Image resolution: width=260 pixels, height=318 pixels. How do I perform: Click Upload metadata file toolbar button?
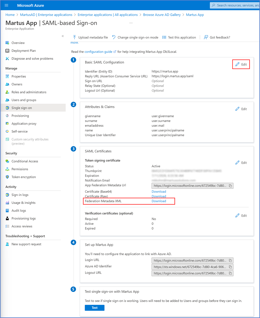pyautogui.click(x=90, y=37)
